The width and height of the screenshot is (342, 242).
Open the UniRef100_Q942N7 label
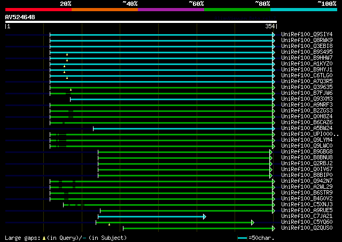307,181
